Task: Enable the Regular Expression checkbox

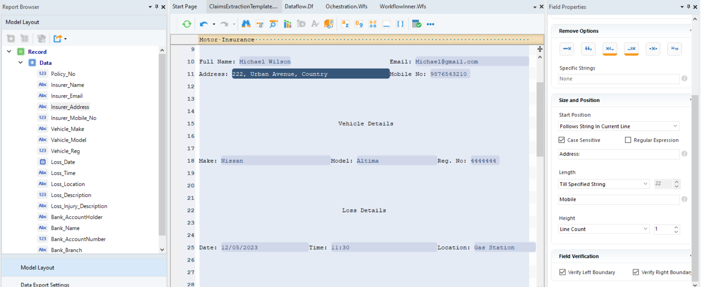Action: 628,140
